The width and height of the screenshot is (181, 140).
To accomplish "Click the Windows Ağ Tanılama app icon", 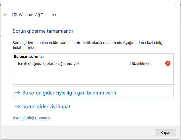I will point(15,15).
